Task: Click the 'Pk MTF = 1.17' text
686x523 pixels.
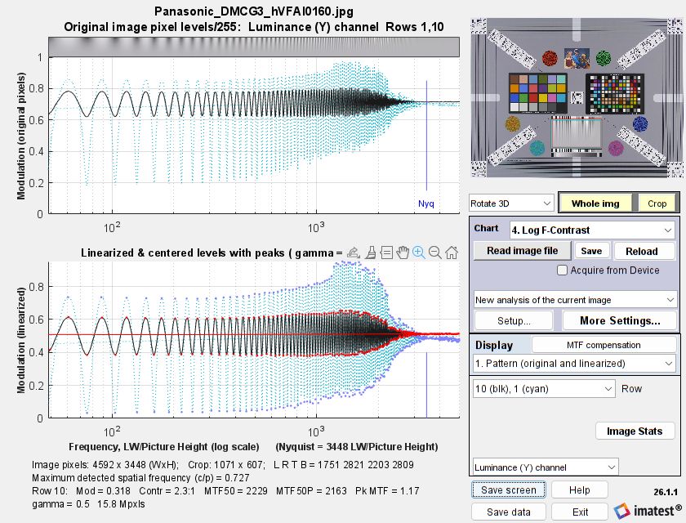Action: pos(387,491)
